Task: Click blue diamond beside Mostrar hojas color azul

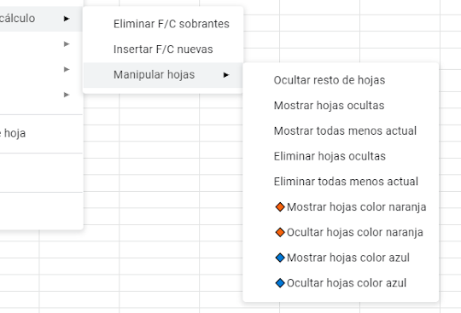Action: (280, 258)
